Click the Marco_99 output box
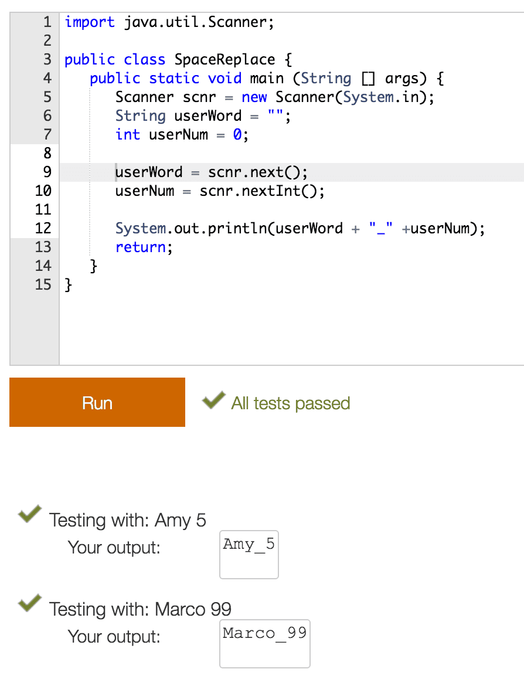Viewport: 524px width, 686px height. pos(264,643)
